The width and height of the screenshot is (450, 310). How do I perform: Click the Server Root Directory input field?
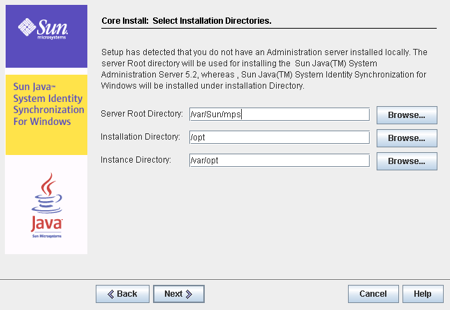tap(280, 115)
